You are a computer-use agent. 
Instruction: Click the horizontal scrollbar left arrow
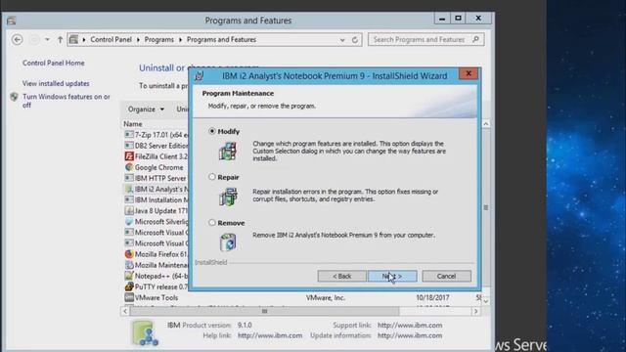[x=125, y=311]
